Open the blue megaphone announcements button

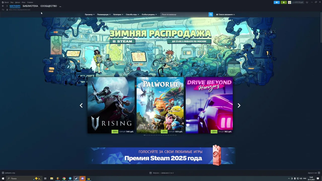pos(277,2)
